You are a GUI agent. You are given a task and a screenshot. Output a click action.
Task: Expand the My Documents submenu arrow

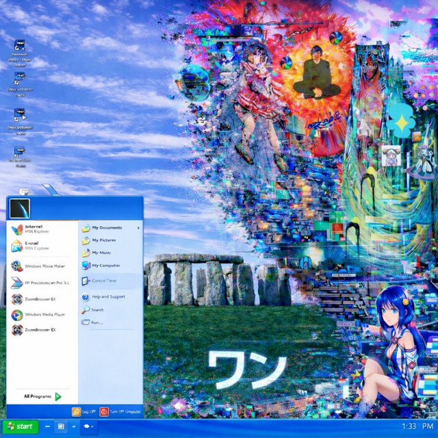click(138, 228)
